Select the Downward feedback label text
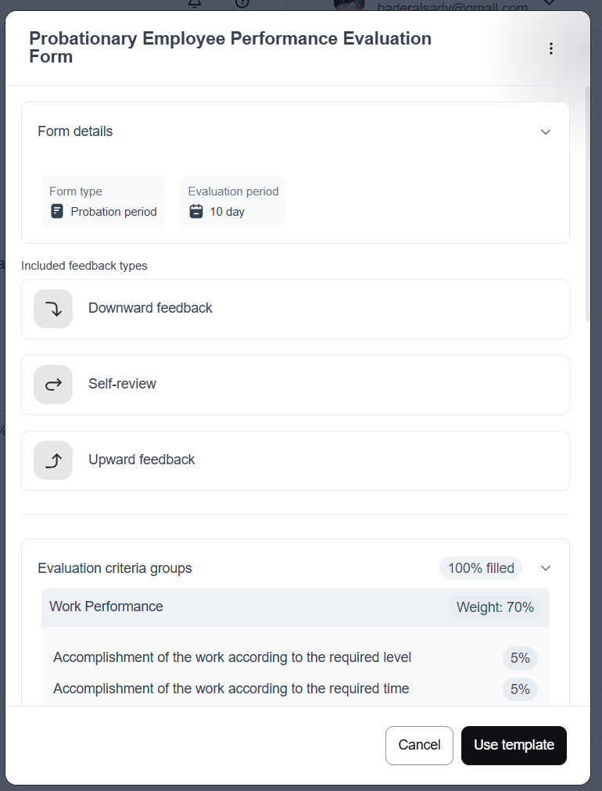The width and height of the screenshot is (602, 791). click(x=150, y=309)
